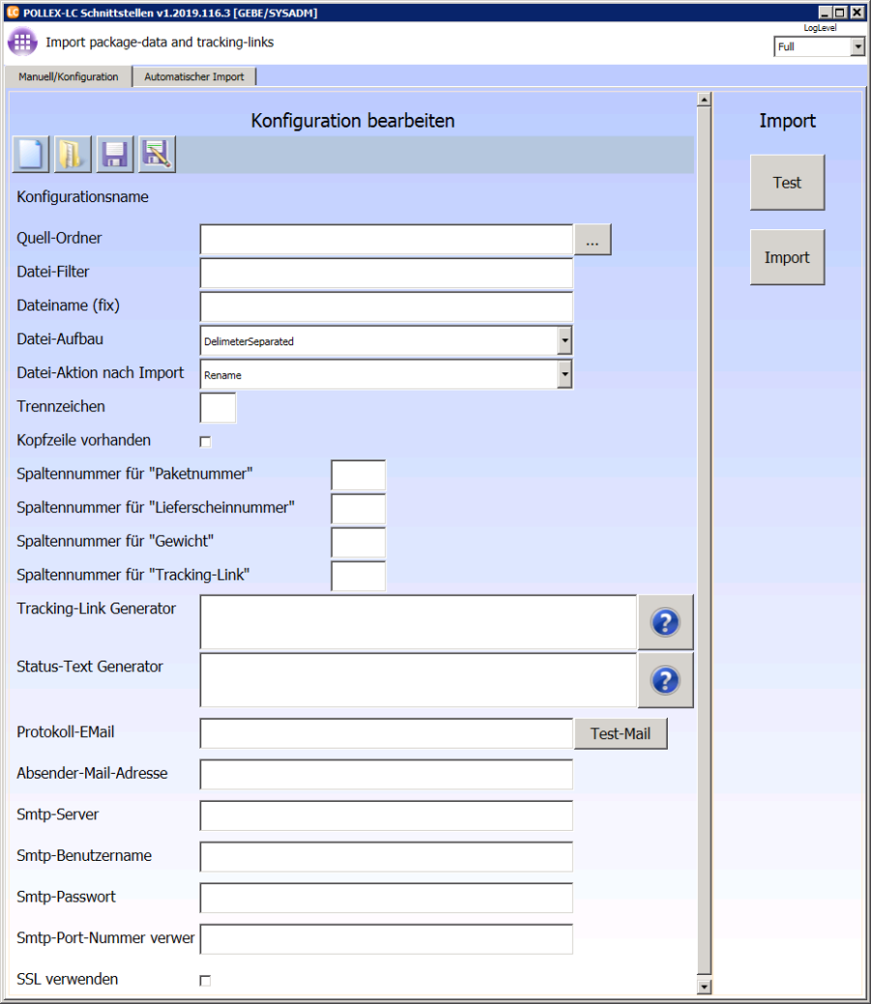Open help for Tracking-Link Generator
Screen dimensions: 871x1004
tap(665, 623)
